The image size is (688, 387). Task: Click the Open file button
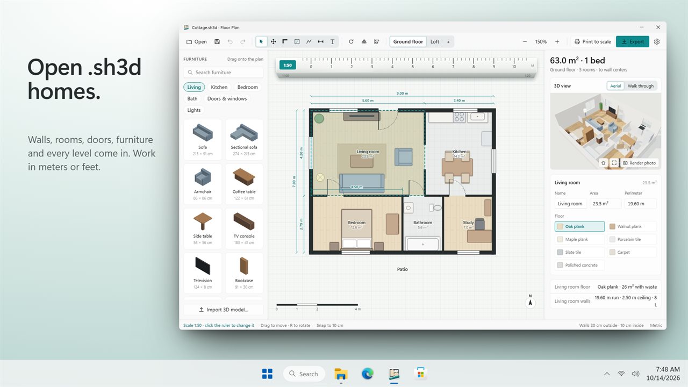196,41
